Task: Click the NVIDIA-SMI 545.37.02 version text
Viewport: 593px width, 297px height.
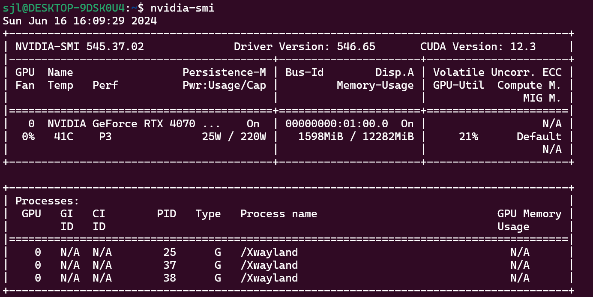Action: click(79, 47)
